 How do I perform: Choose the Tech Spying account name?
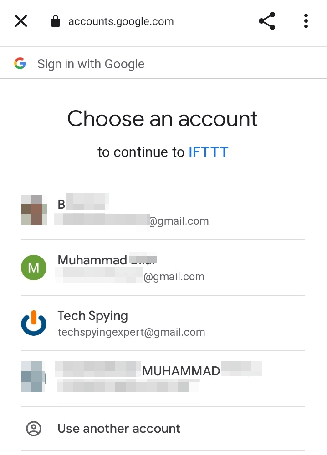tap(92, 316)
